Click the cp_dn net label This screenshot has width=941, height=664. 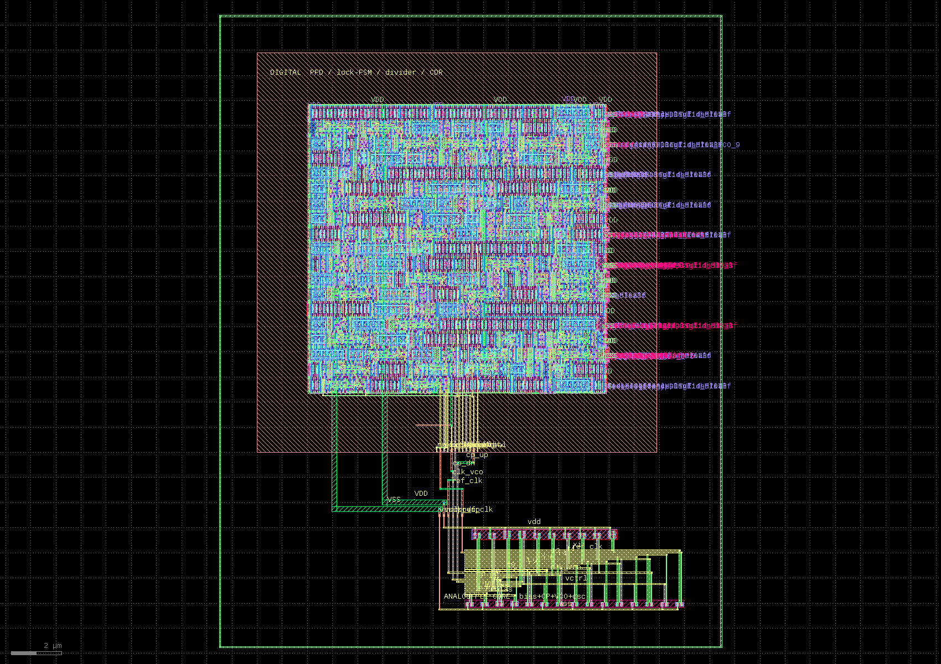coord(464,463)
